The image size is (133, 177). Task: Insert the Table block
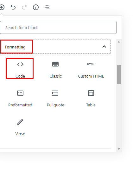[91, 98]
